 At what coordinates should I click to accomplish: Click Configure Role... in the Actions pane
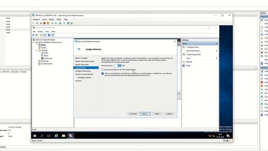click(x=193, y=47)
